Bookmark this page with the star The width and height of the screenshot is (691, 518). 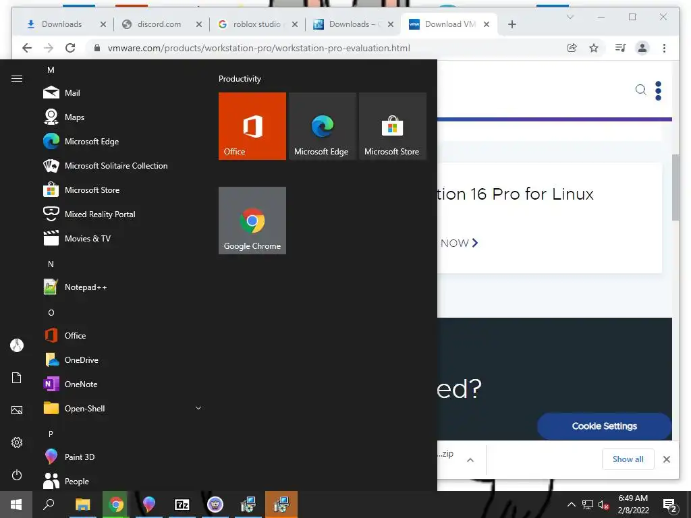(x=594, y=48)
